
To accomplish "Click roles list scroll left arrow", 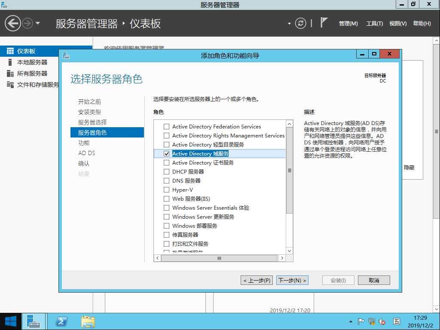I will 157,258.
